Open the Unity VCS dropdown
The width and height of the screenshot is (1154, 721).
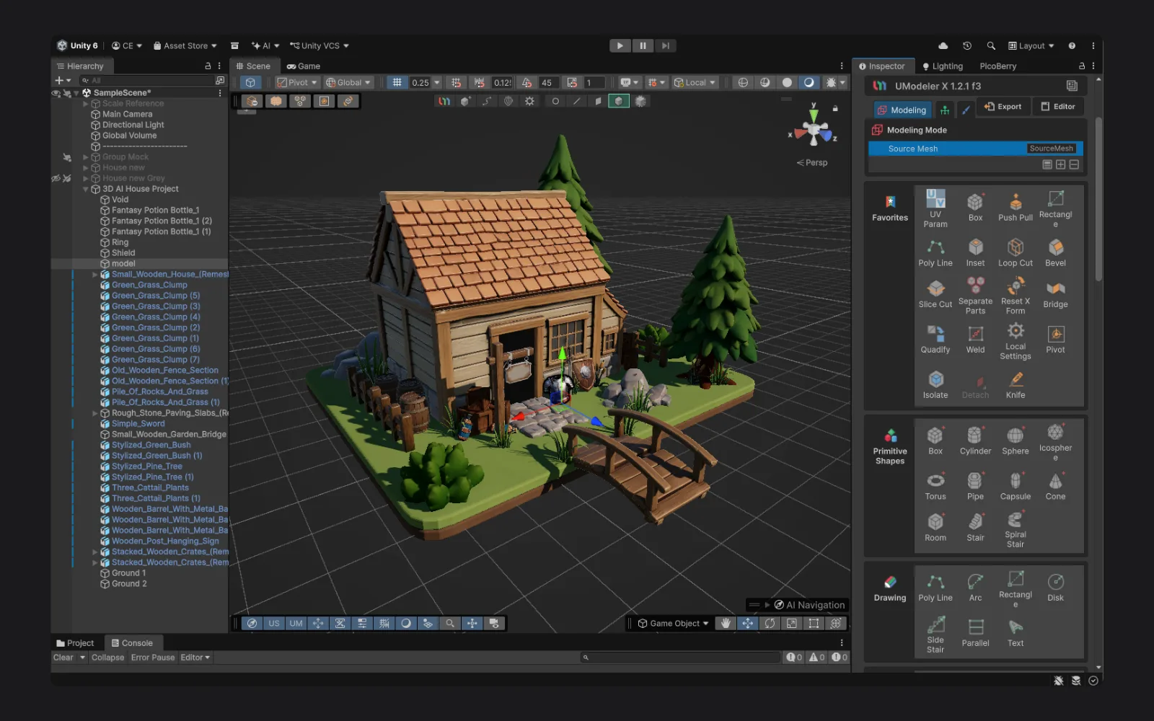pos(320,45)
